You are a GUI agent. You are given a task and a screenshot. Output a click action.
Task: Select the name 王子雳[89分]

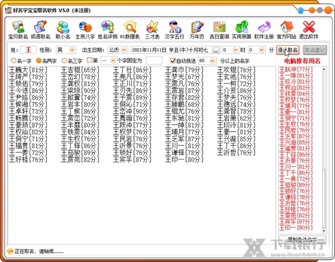132,98
